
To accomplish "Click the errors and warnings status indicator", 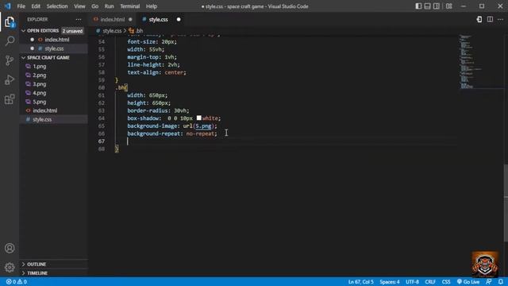I will pos(17,282).
